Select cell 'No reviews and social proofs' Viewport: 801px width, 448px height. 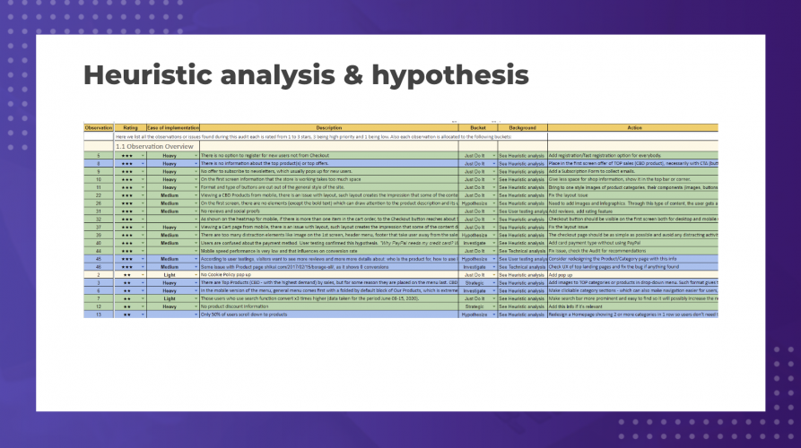click(x=329, y=211)
